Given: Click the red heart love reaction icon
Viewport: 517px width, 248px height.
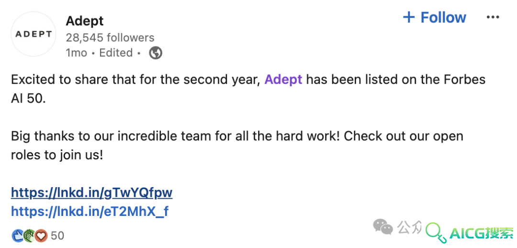Looking at the screenshot, I should coord(42,236).
